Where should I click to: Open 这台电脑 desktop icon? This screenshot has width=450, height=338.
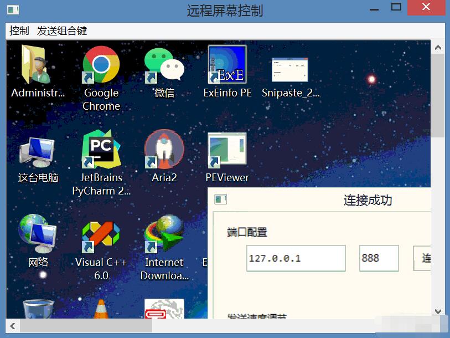38,152
